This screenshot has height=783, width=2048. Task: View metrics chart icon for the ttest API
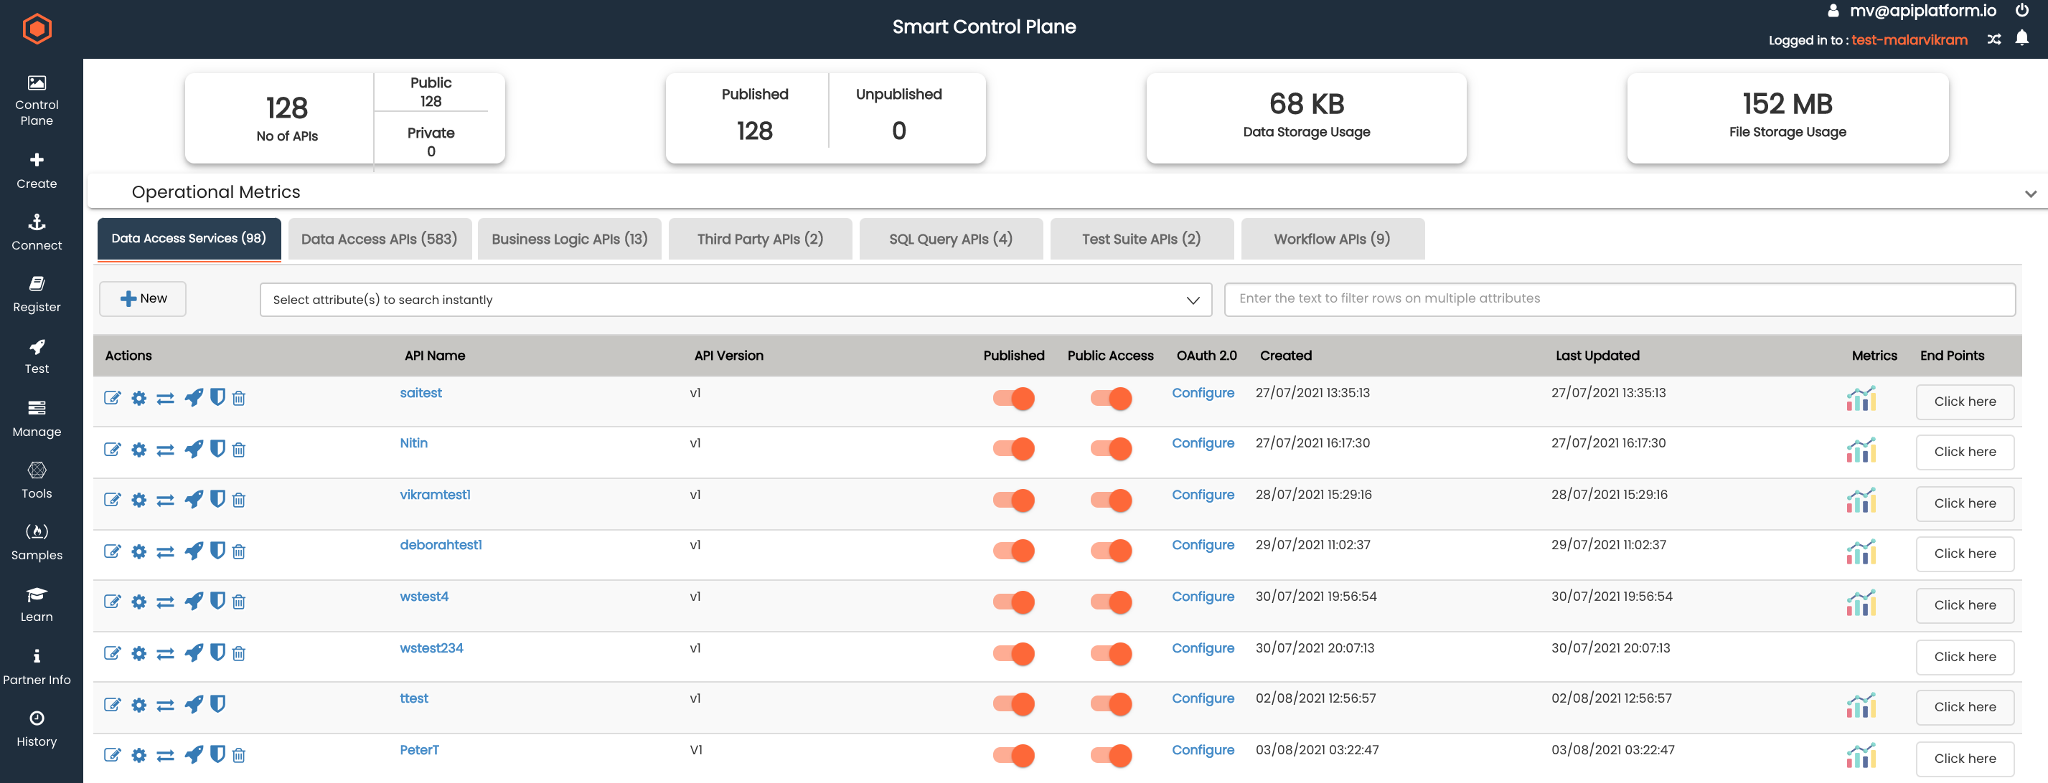click(1862, 706)
